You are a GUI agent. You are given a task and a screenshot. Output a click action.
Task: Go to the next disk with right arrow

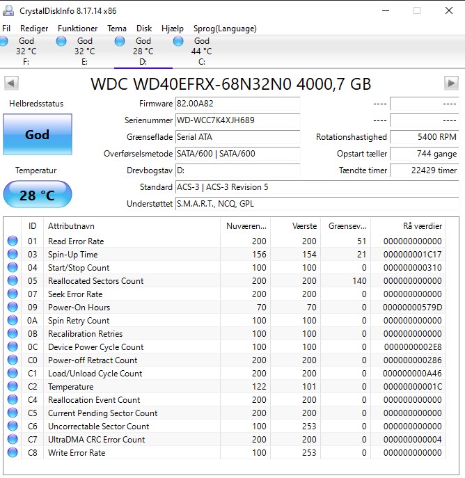point(451,83)
